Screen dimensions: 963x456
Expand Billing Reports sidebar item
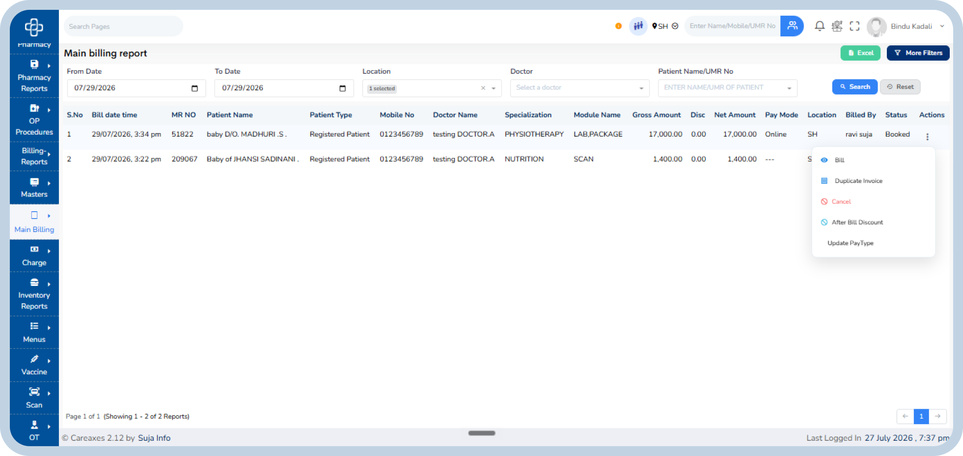click(34, 156)
